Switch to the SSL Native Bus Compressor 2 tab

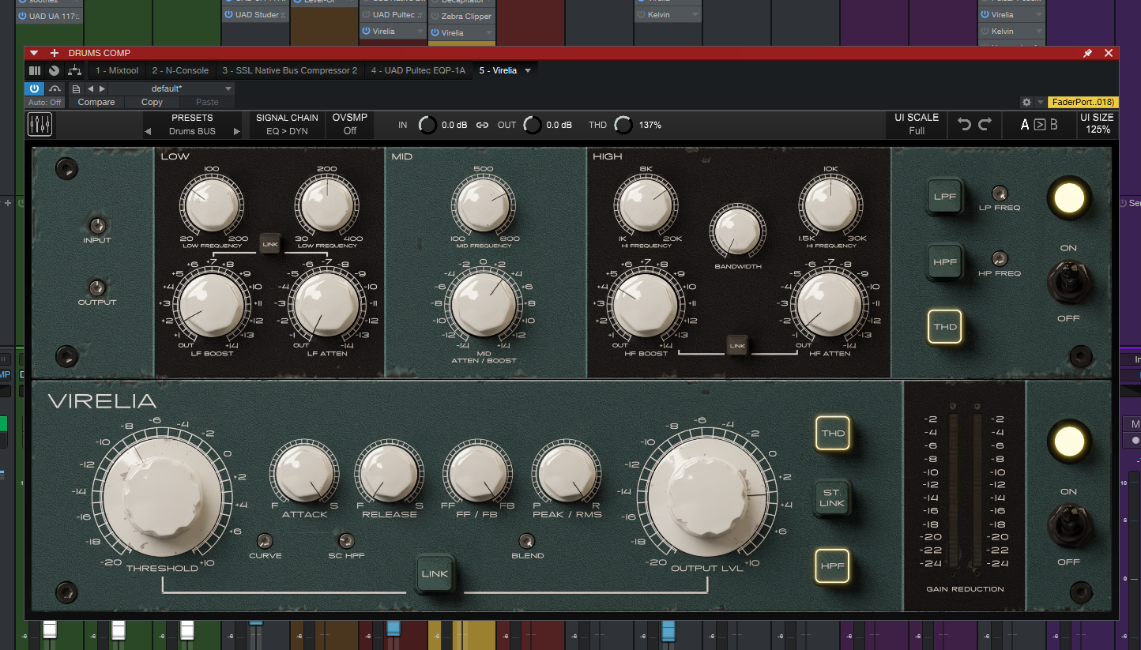coord(290,70)
